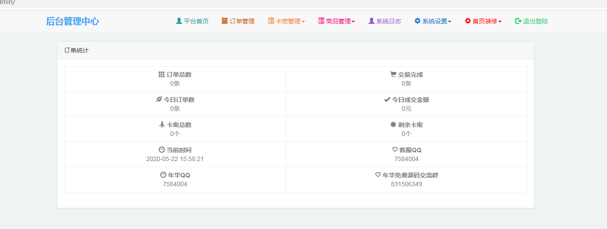Click the heart icon next to 客服QQ
Screen dimensions: 607x229
pyautogui.click(x=395, y=150)
